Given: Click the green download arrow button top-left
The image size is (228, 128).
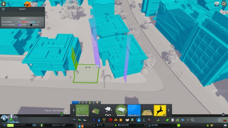Looking at the screenshot, I should 3,3.
